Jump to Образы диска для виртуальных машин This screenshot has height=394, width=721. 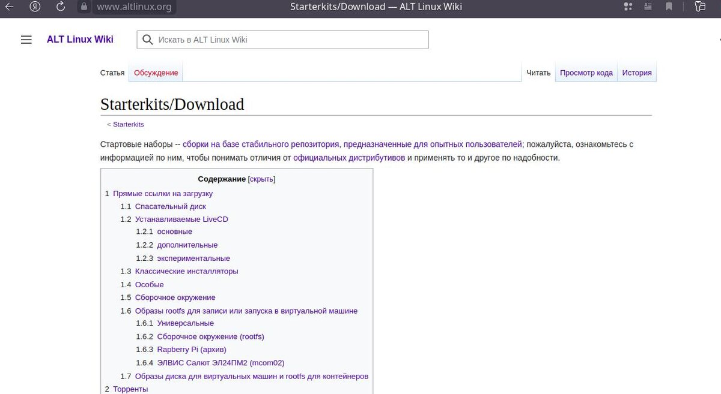(252, 376)
